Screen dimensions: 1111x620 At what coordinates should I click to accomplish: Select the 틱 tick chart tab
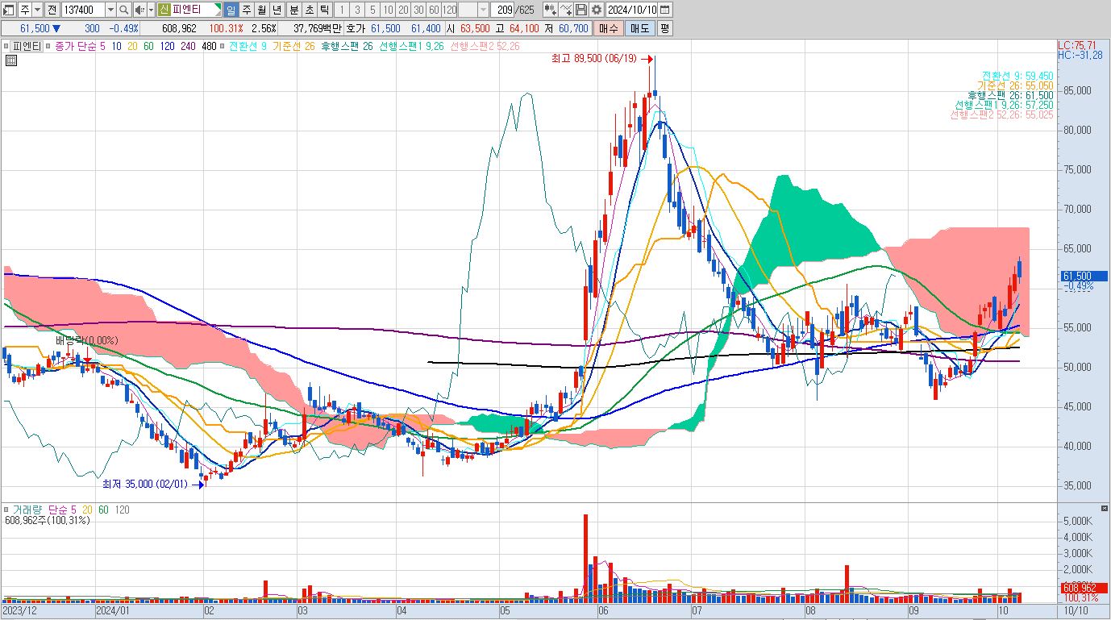click(323, 10)
